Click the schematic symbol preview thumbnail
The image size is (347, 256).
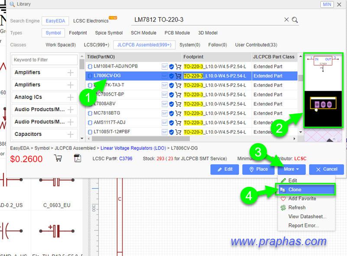click(x=323, y=72)
